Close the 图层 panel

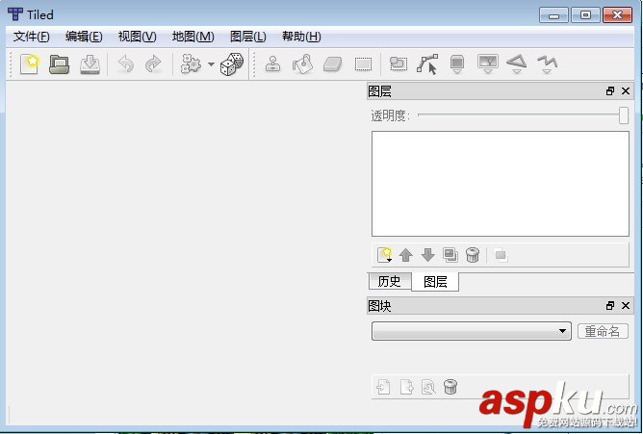[x=626, y=91]
